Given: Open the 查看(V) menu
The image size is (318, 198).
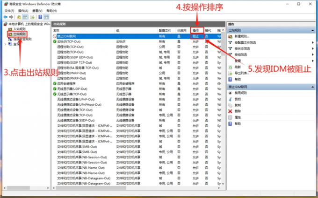Looking at the screenshot, I should (37, 10).
